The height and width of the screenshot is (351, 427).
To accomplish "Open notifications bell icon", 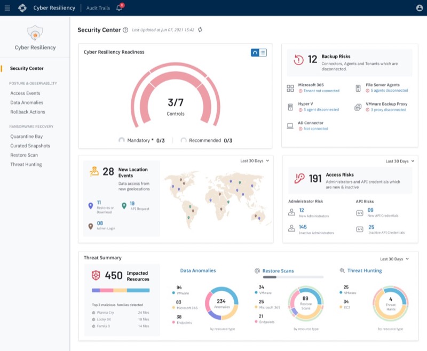I will (119, 8).
